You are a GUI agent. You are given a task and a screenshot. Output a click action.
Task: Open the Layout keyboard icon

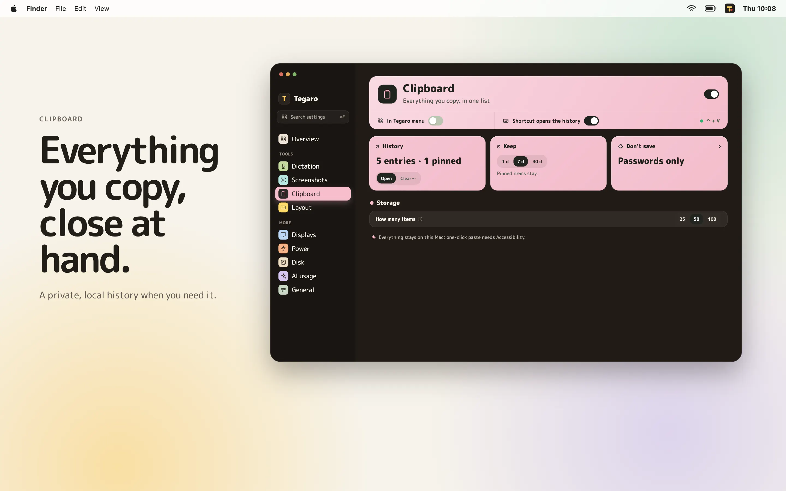[283, 208]
